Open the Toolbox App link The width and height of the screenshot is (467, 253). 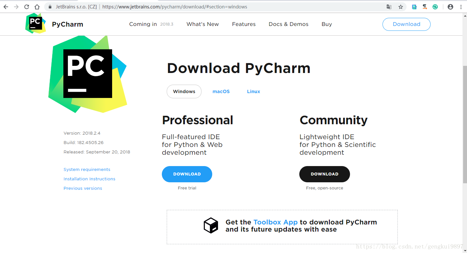[x=276, y=222]
